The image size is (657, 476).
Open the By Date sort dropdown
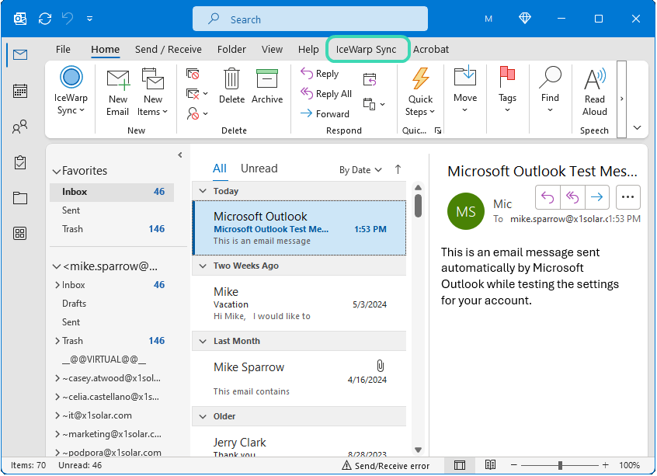tap(360, 170)
